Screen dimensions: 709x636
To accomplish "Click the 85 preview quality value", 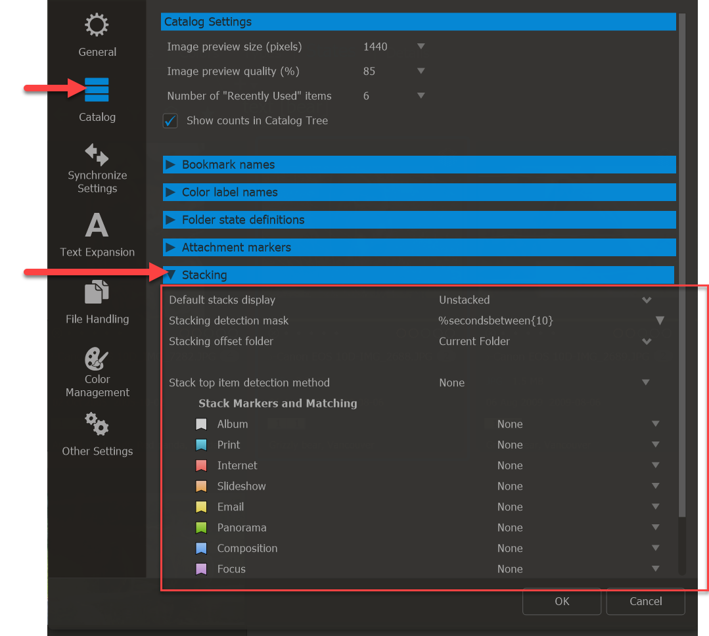I will coord(369,71).
